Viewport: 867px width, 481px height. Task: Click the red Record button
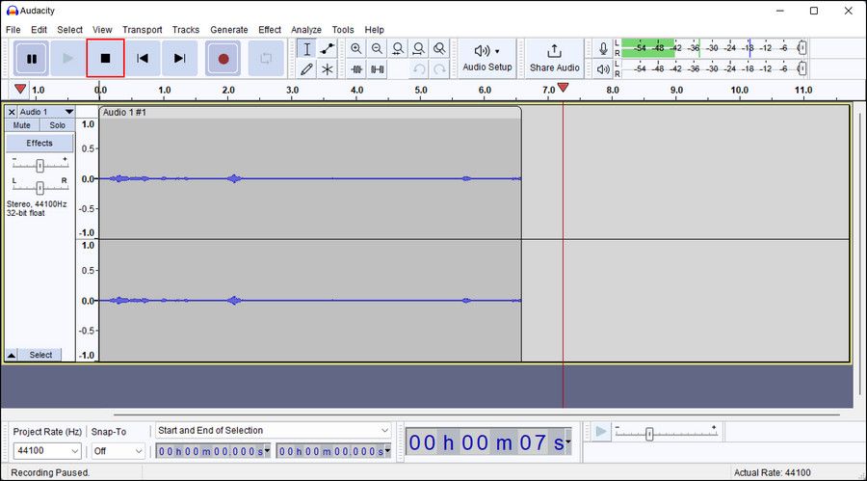[x=223, y=58]
